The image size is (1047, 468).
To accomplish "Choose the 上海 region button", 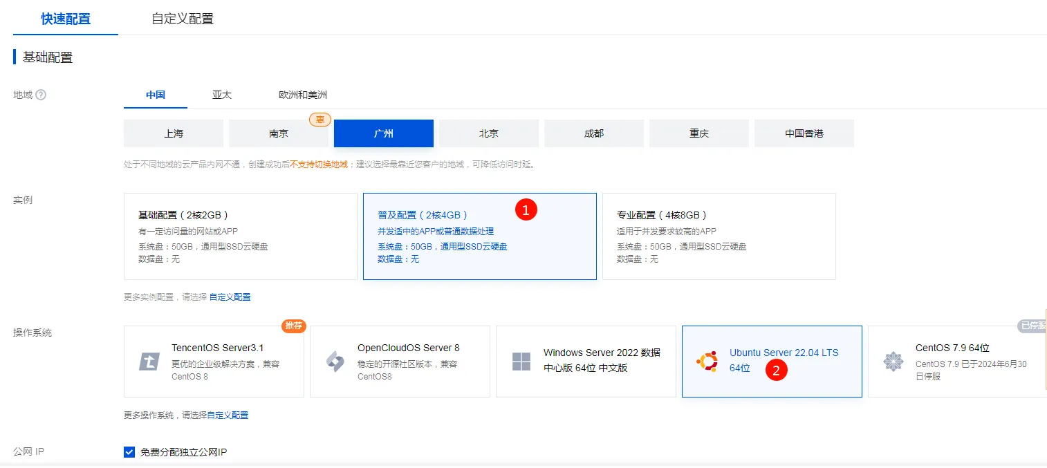I will [x=174, y=133].
